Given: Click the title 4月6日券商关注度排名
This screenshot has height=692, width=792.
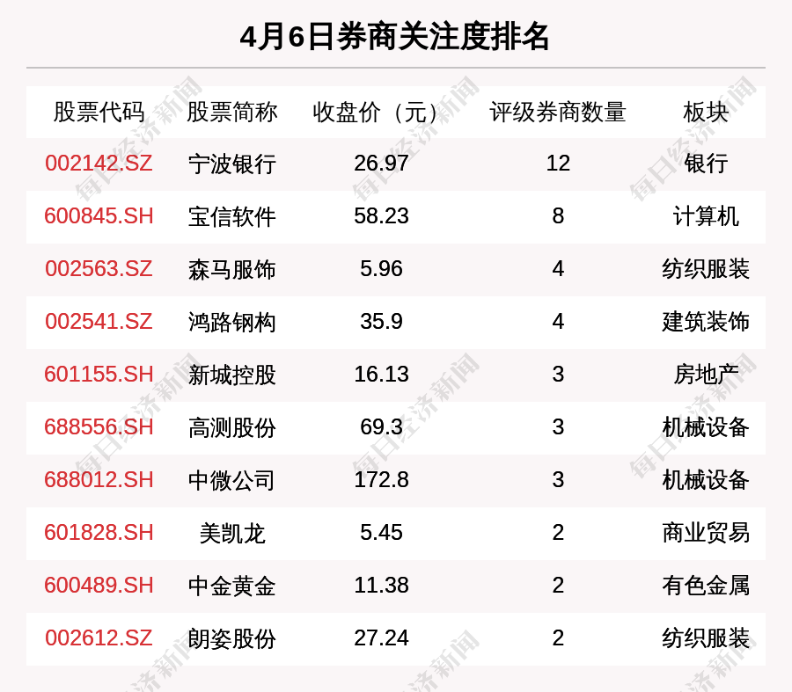Looking at the screenshot, I should 394,37.
